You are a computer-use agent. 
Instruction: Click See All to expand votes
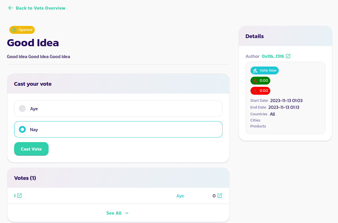[x=114, y=213]
